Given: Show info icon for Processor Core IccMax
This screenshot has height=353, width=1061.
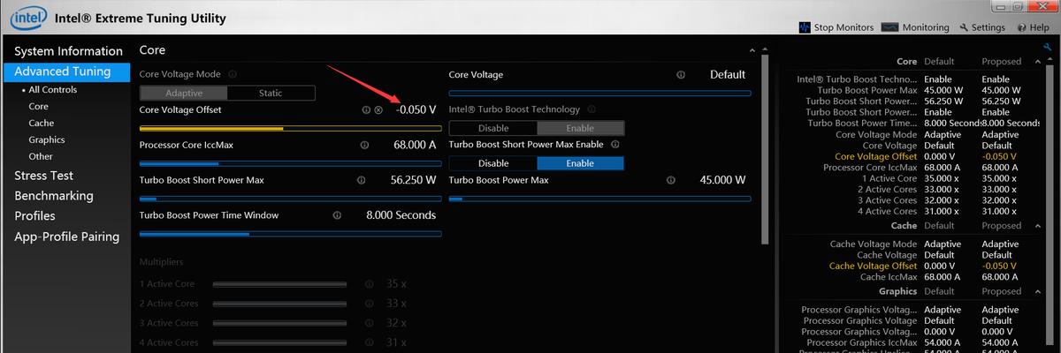Looking at the screenshot, I should [x=364, y=145].
